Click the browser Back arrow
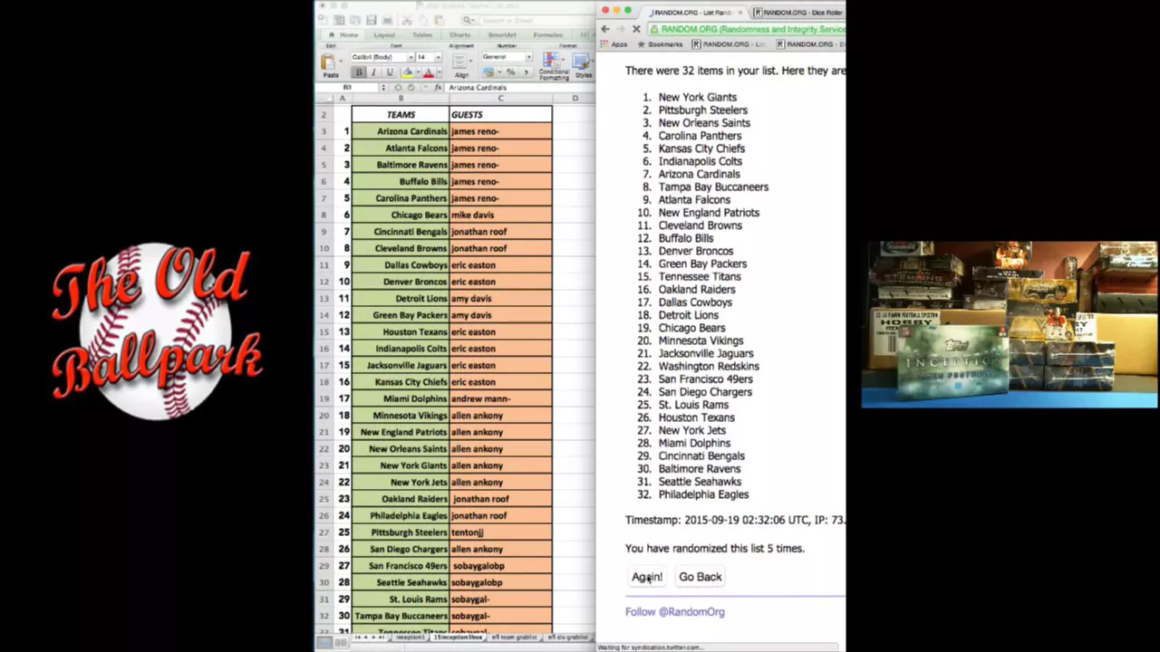Image resolution: width=1160 pixels, height=652 pixels. (605, 29)
